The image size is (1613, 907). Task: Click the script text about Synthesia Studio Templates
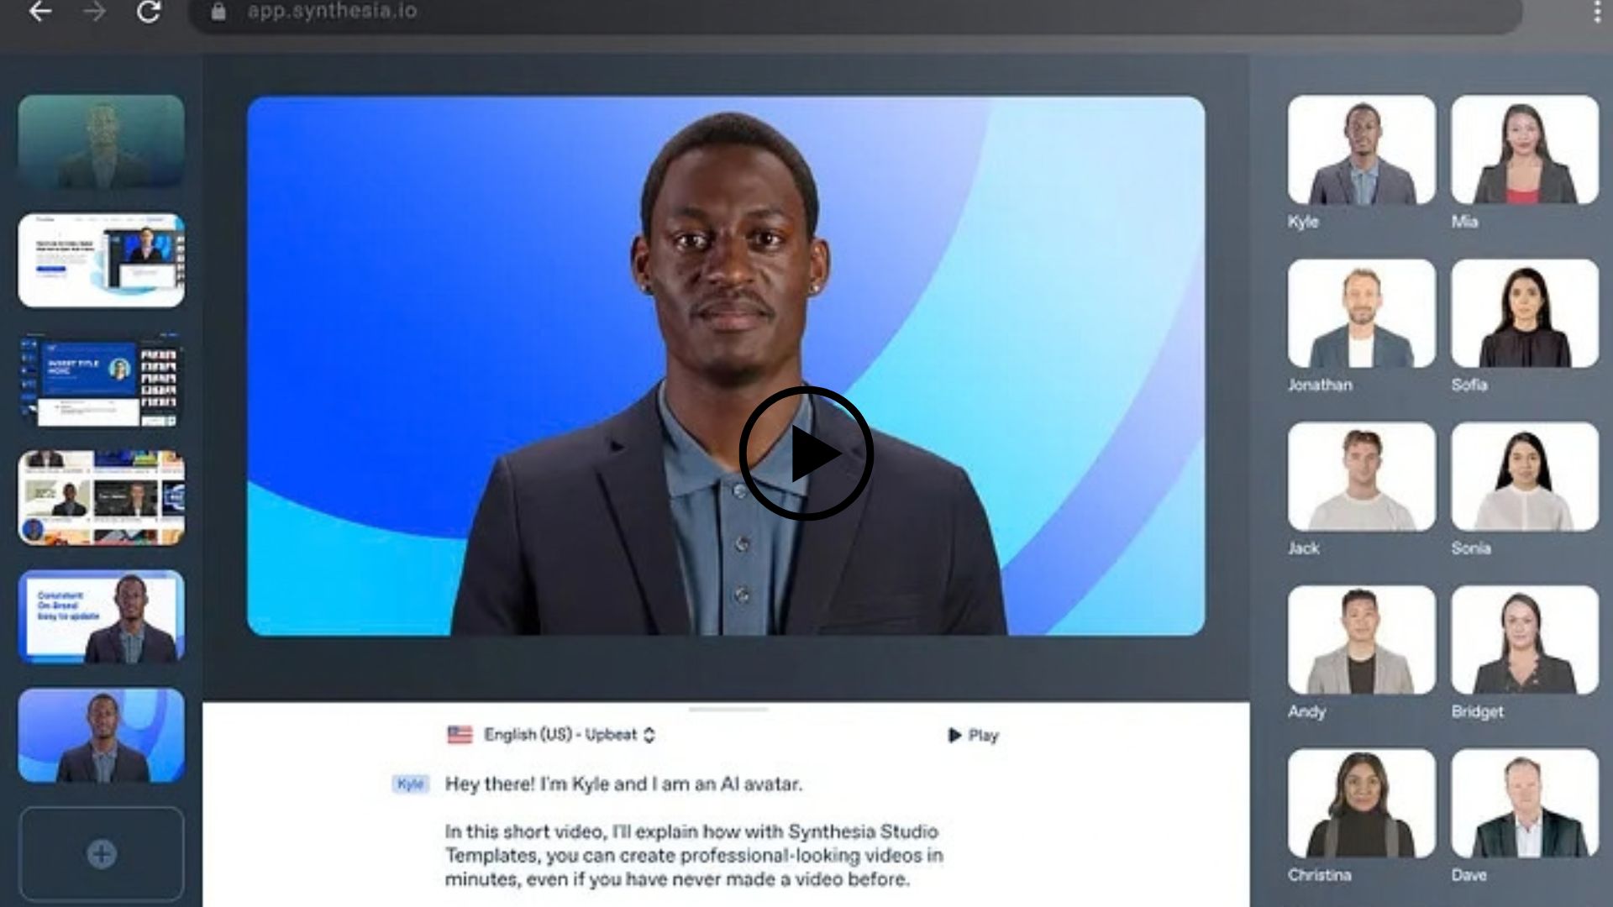click(694, 855)
